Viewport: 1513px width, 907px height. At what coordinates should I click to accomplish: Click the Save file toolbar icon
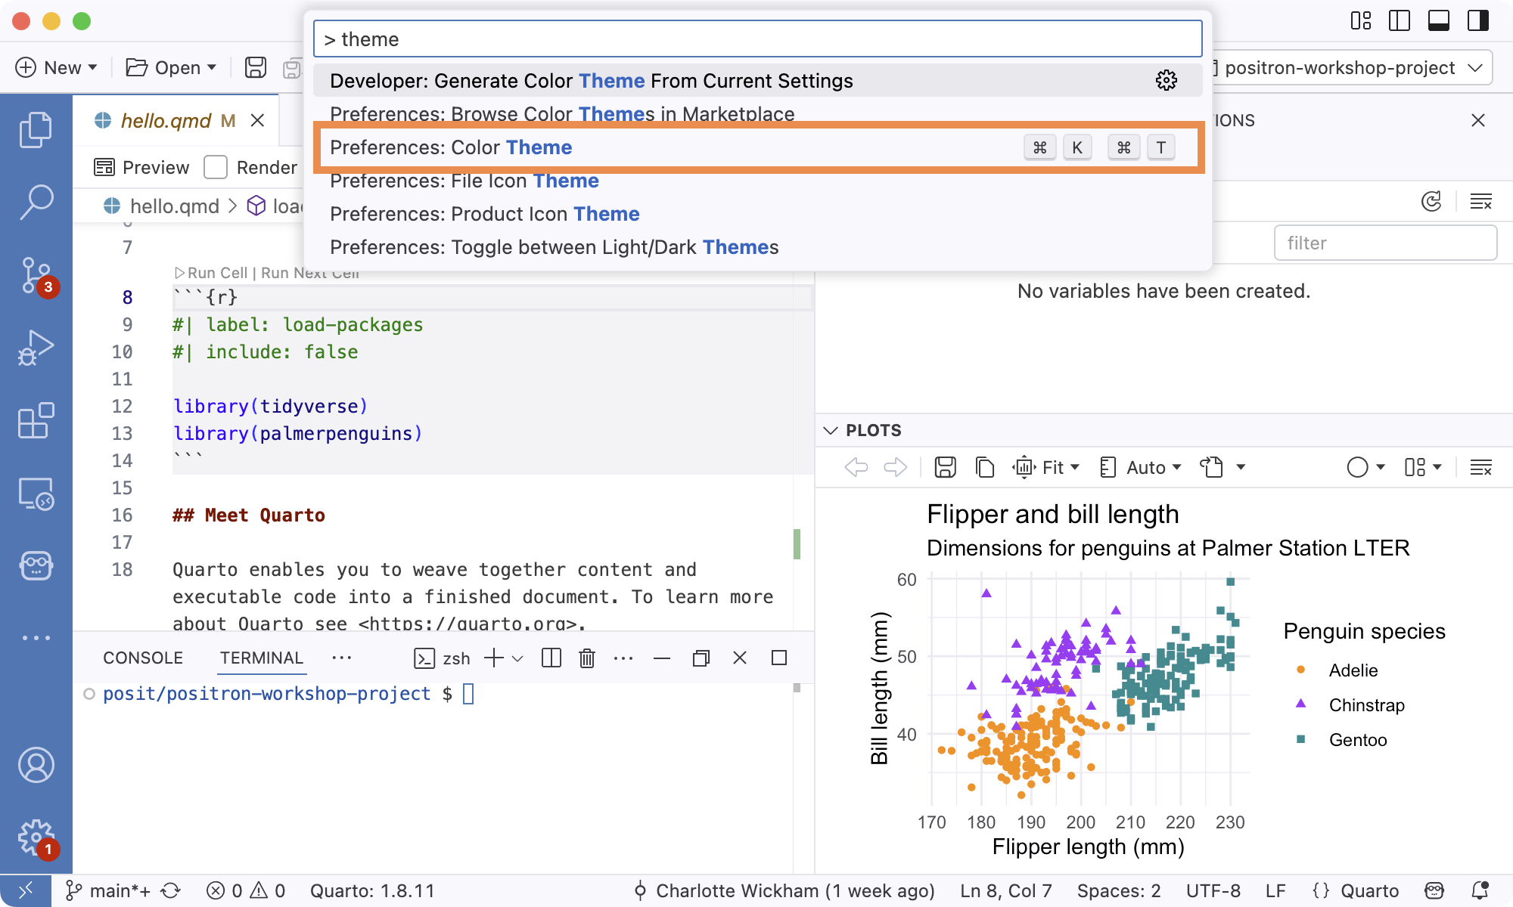(x=256, y=67)
